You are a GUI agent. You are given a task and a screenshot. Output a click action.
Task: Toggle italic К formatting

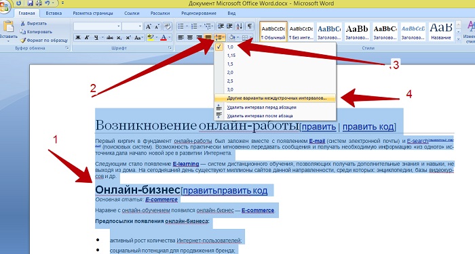point(87,38)
